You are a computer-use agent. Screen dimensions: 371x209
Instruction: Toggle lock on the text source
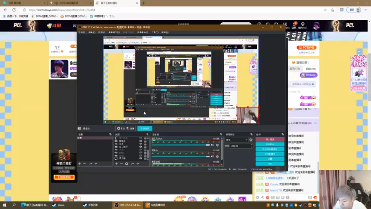click(145, 138)
